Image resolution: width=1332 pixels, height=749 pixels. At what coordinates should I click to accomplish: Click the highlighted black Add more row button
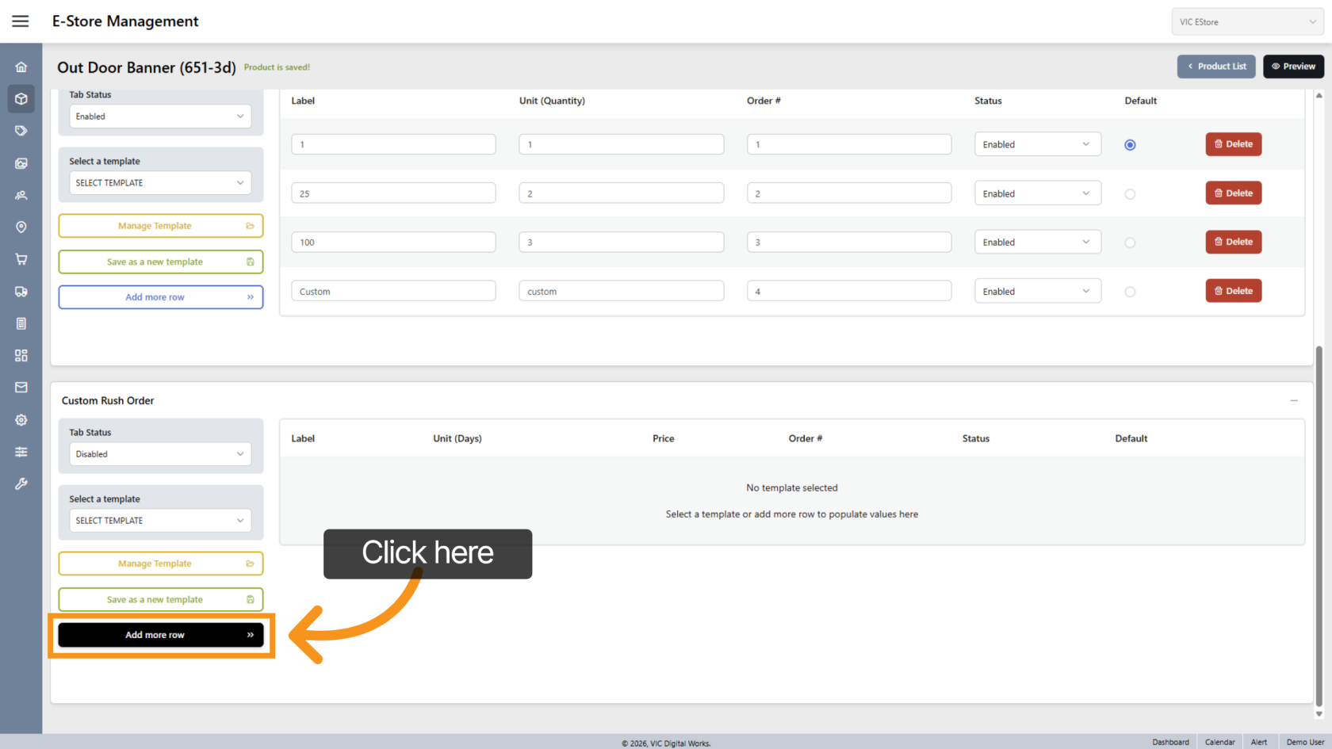pyautogui.click(x=160, y=635)
